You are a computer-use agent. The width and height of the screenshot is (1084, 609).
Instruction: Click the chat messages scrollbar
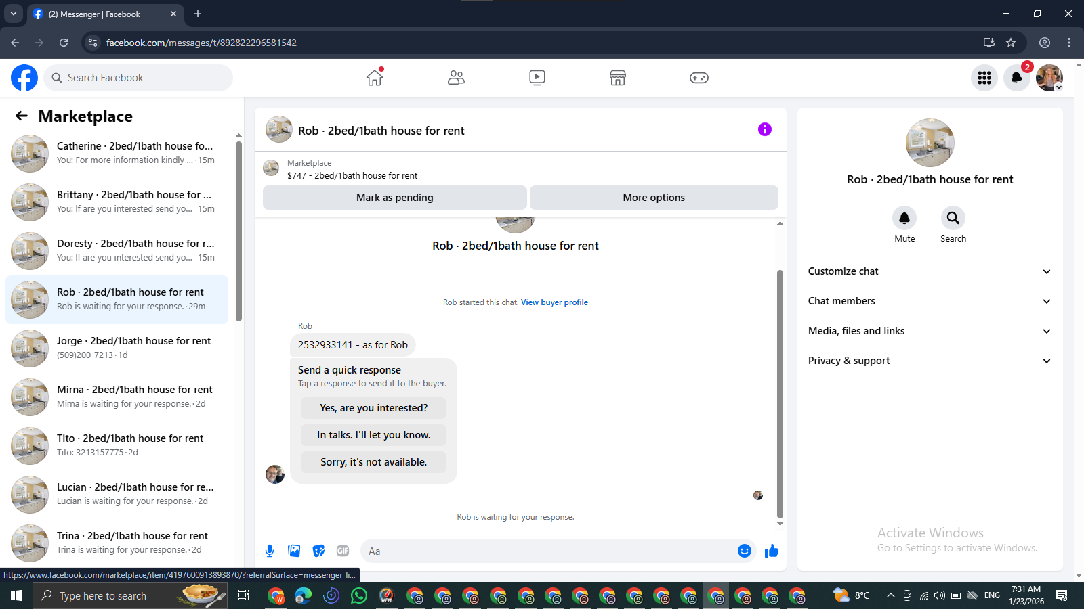tap(780, 394)
